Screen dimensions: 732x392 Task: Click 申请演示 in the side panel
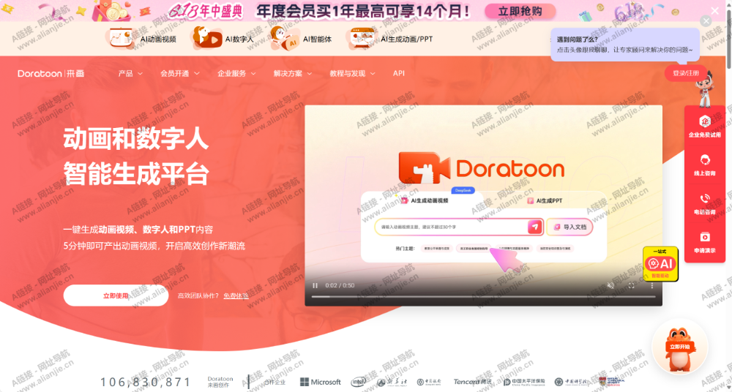[x=705, y=242]
